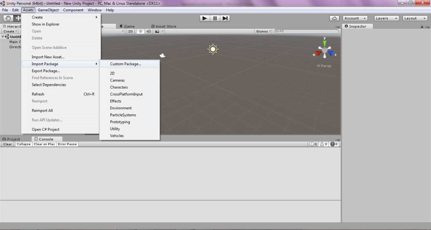This screenshot has height=230, width=431.
Task: Toggle Persp projection label
Action: click(324, 66)
